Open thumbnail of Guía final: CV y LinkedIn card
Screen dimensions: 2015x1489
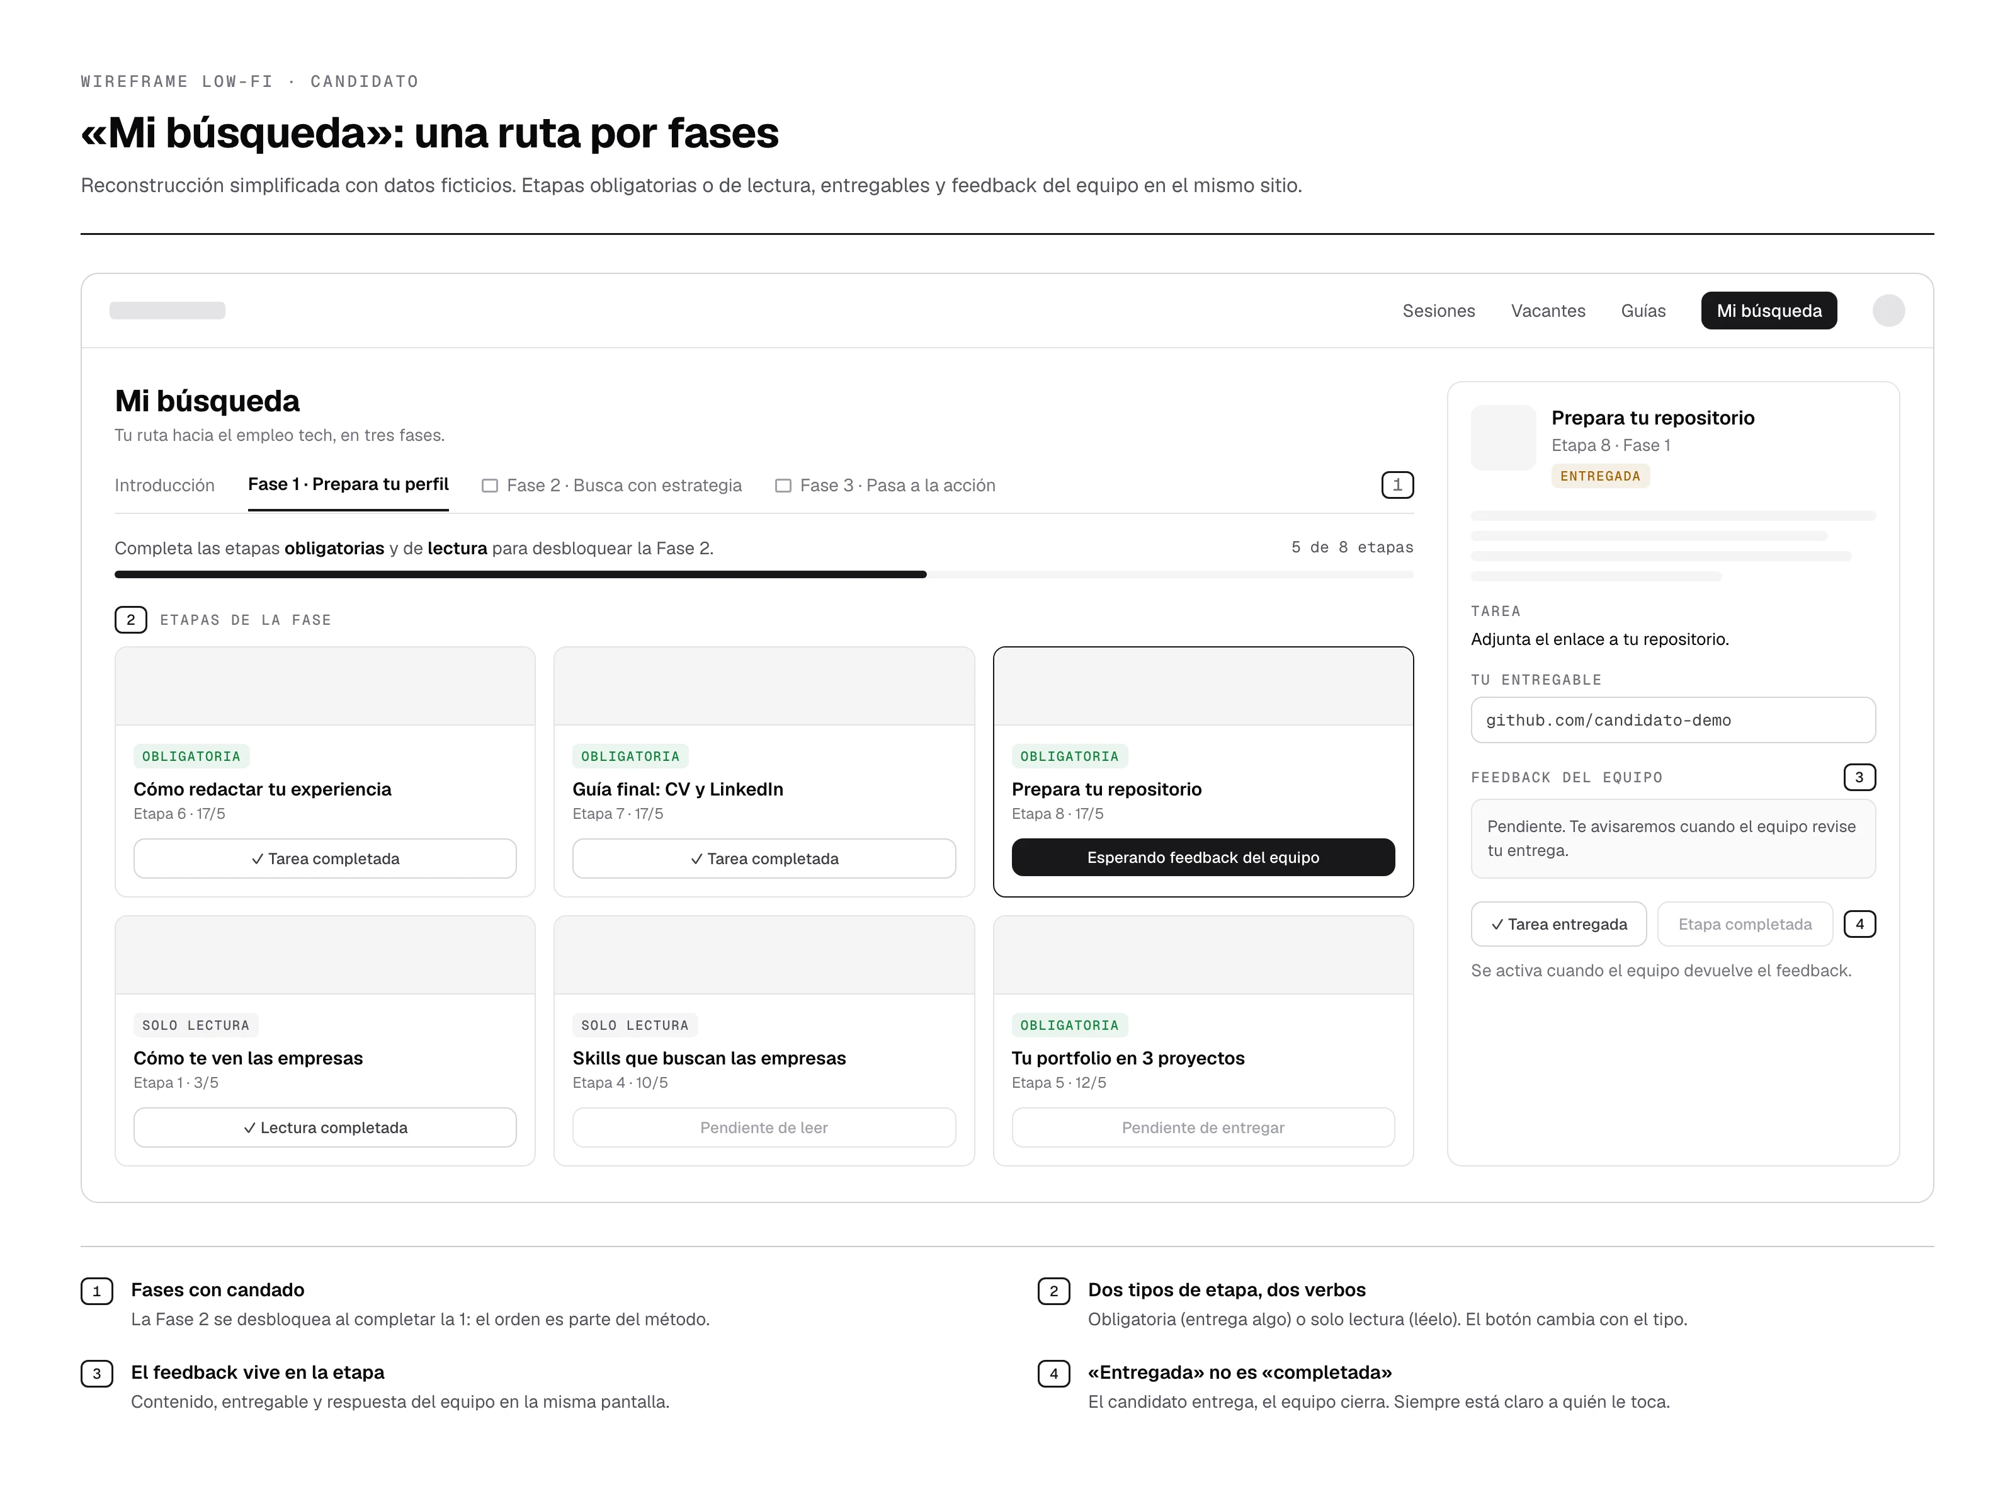(763, 686)
